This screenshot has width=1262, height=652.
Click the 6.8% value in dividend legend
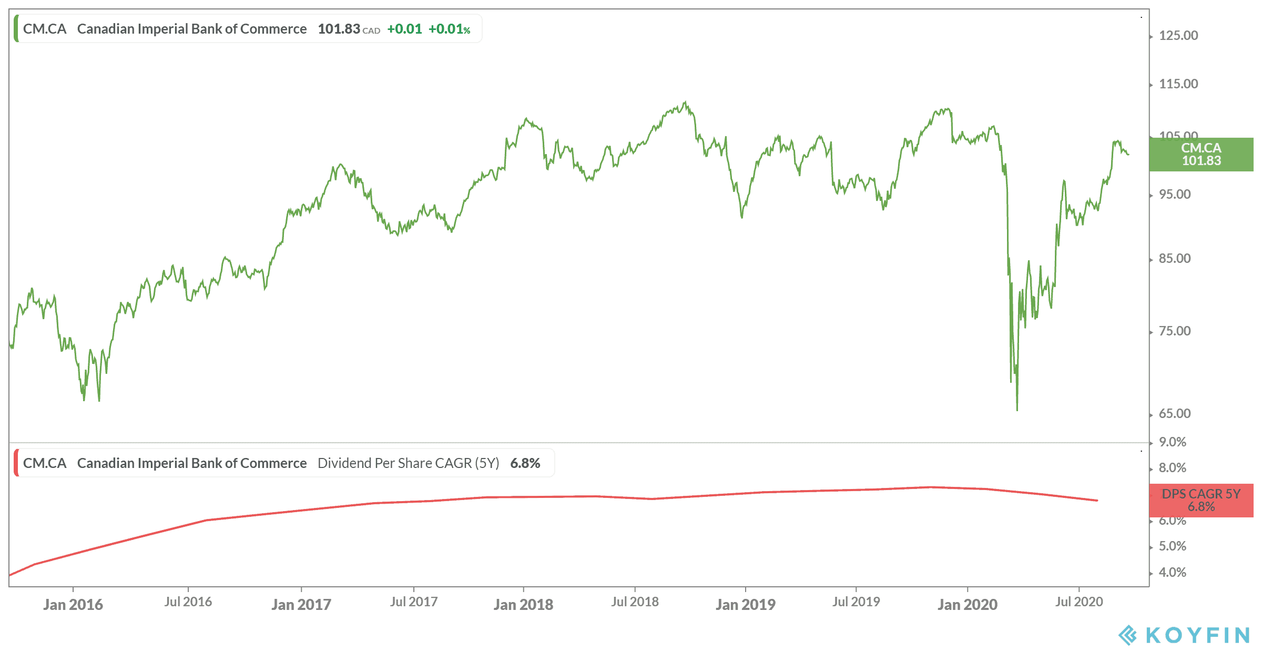coord(525,463)
